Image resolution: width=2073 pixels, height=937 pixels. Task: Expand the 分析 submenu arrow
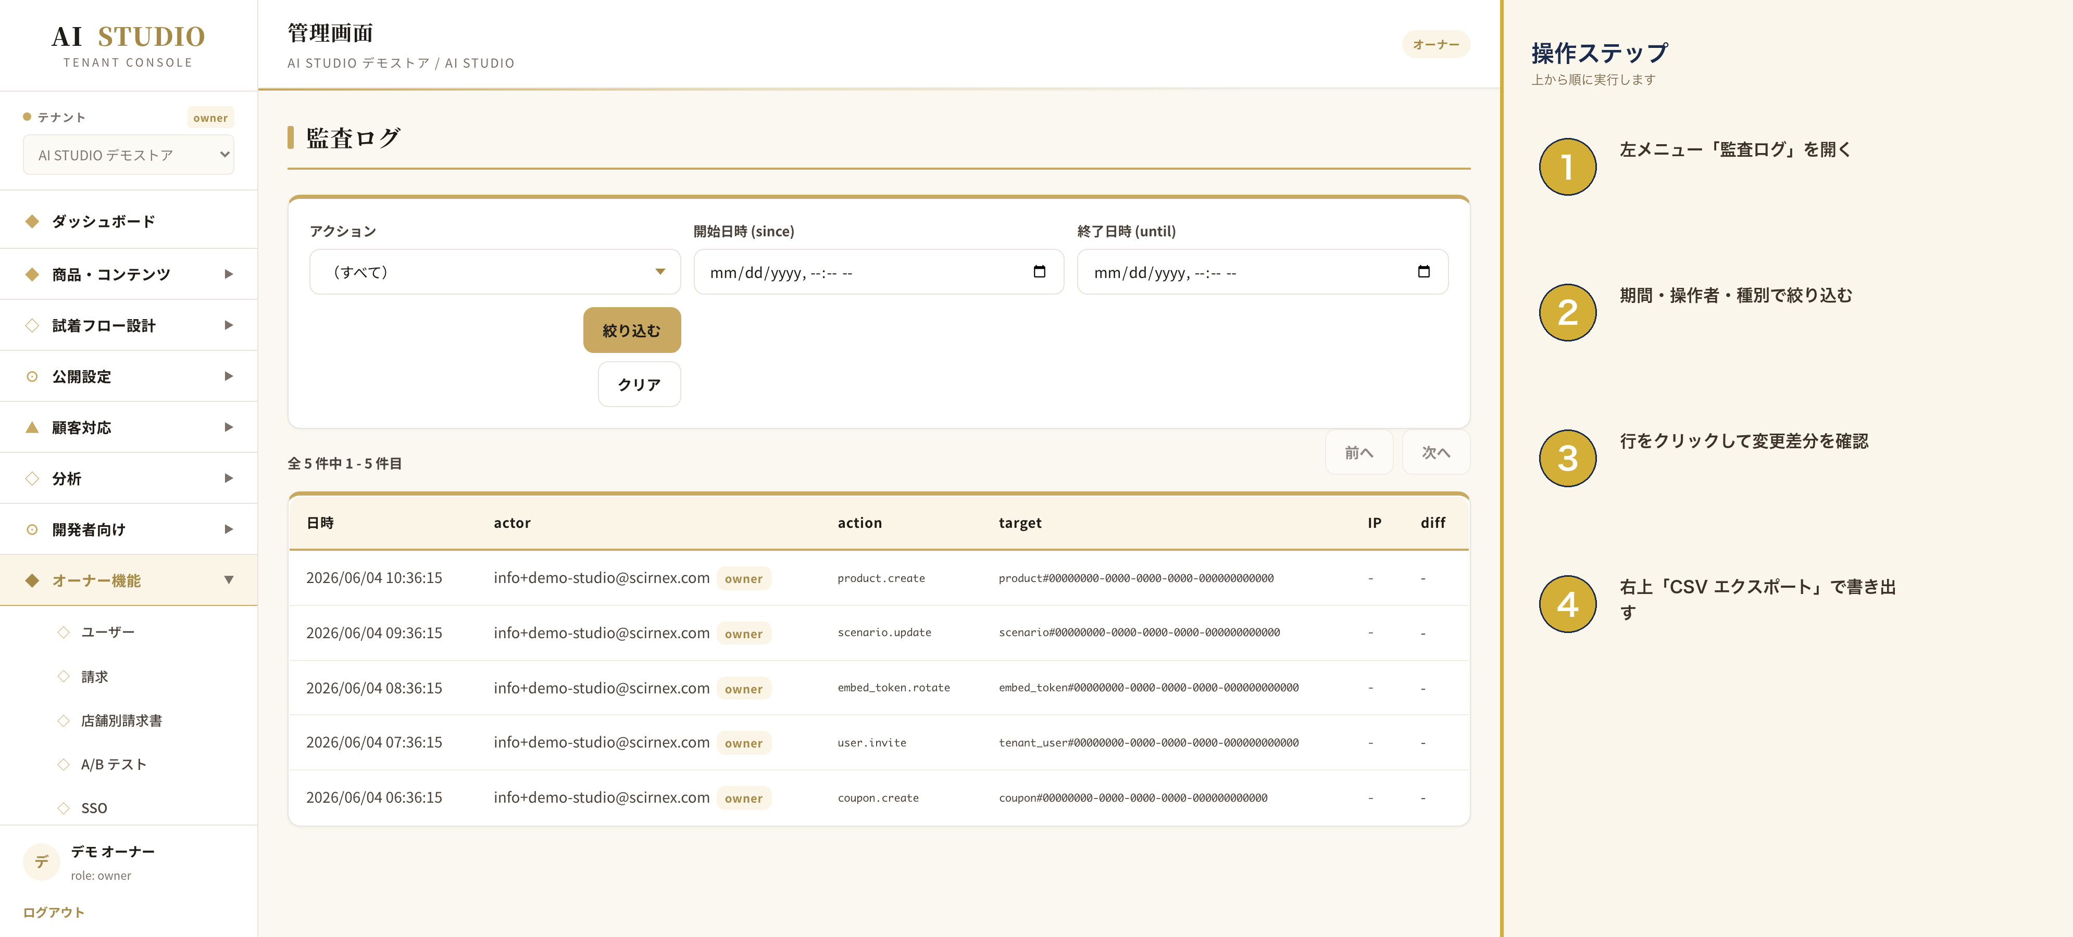(229, 478)
